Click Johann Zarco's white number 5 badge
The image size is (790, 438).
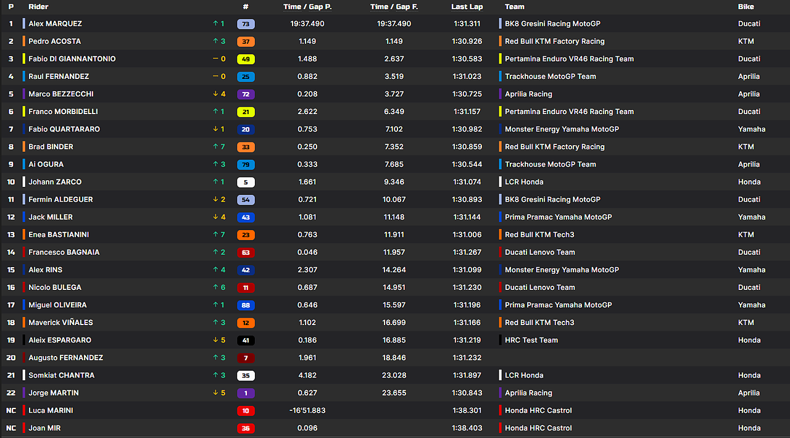click(246, 182)
